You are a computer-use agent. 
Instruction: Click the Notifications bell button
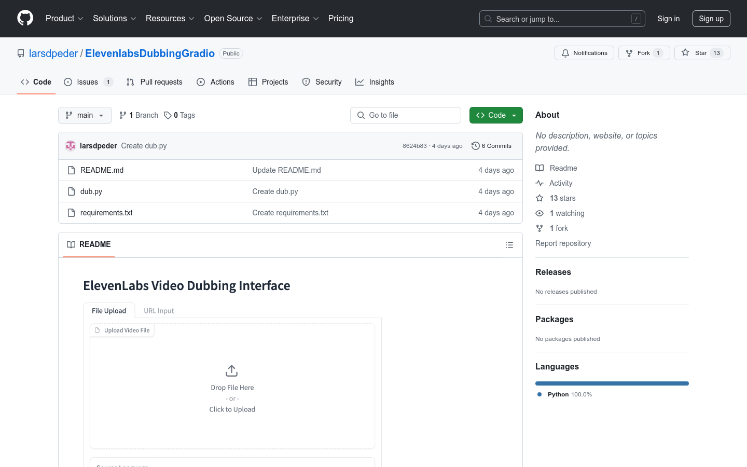click(584, 53)
